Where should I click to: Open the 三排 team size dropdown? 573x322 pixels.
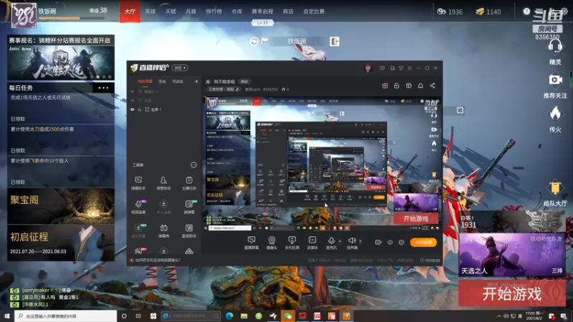pos(557,270)
